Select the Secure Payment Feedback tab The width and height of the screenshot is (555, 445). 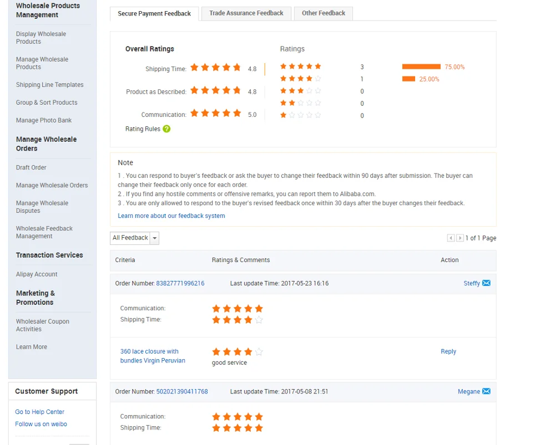154,14
